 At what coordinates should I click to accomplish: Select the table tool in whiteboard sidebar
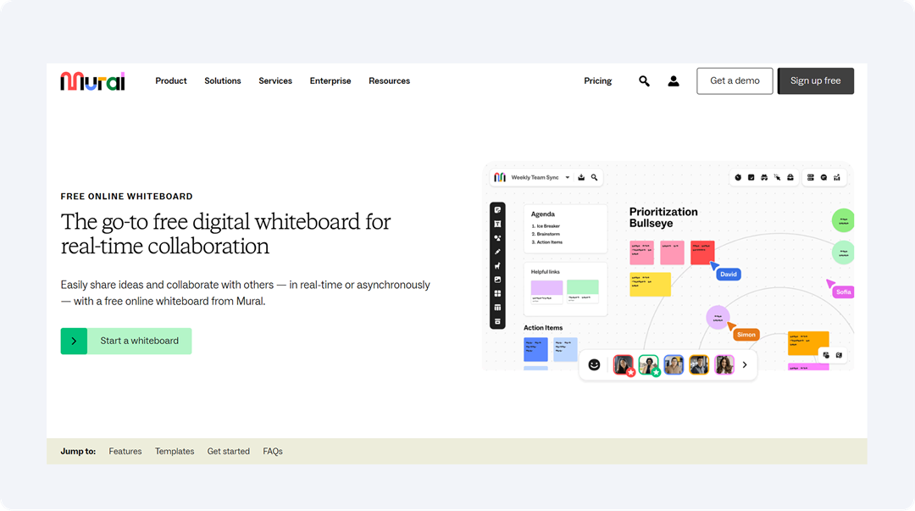tap(498, 308)
